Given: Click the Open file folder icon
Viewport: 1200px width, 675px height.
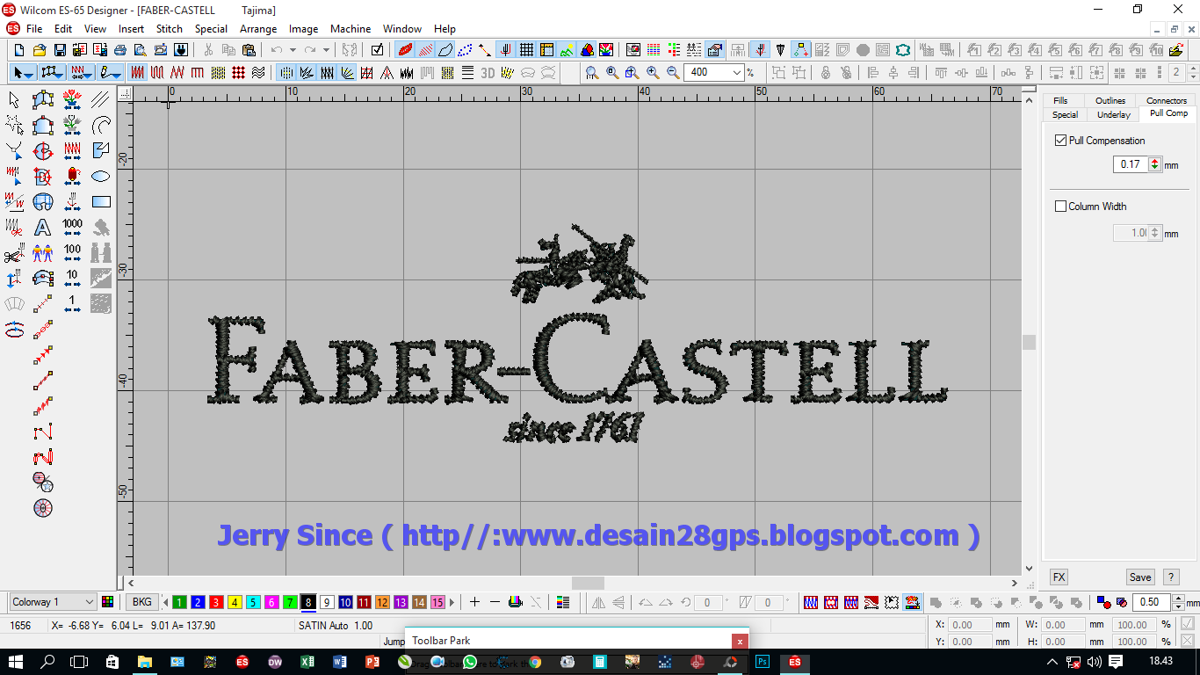Looking at the screenshot, I should (x=40, y=50).
